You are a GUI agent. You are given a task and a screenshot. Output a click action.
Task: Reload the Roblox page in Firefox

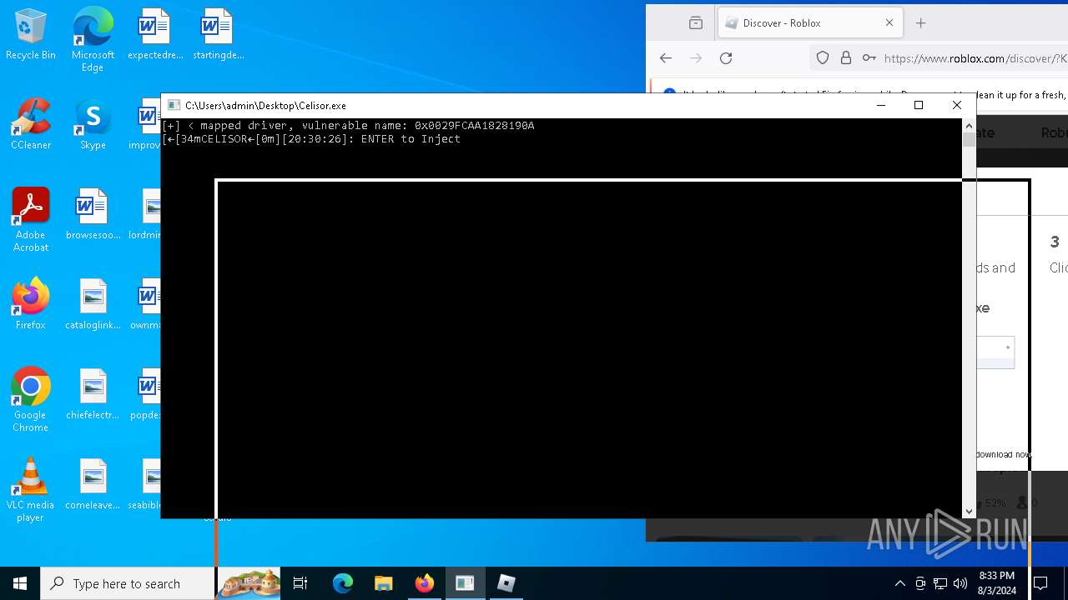pos(726,57)
